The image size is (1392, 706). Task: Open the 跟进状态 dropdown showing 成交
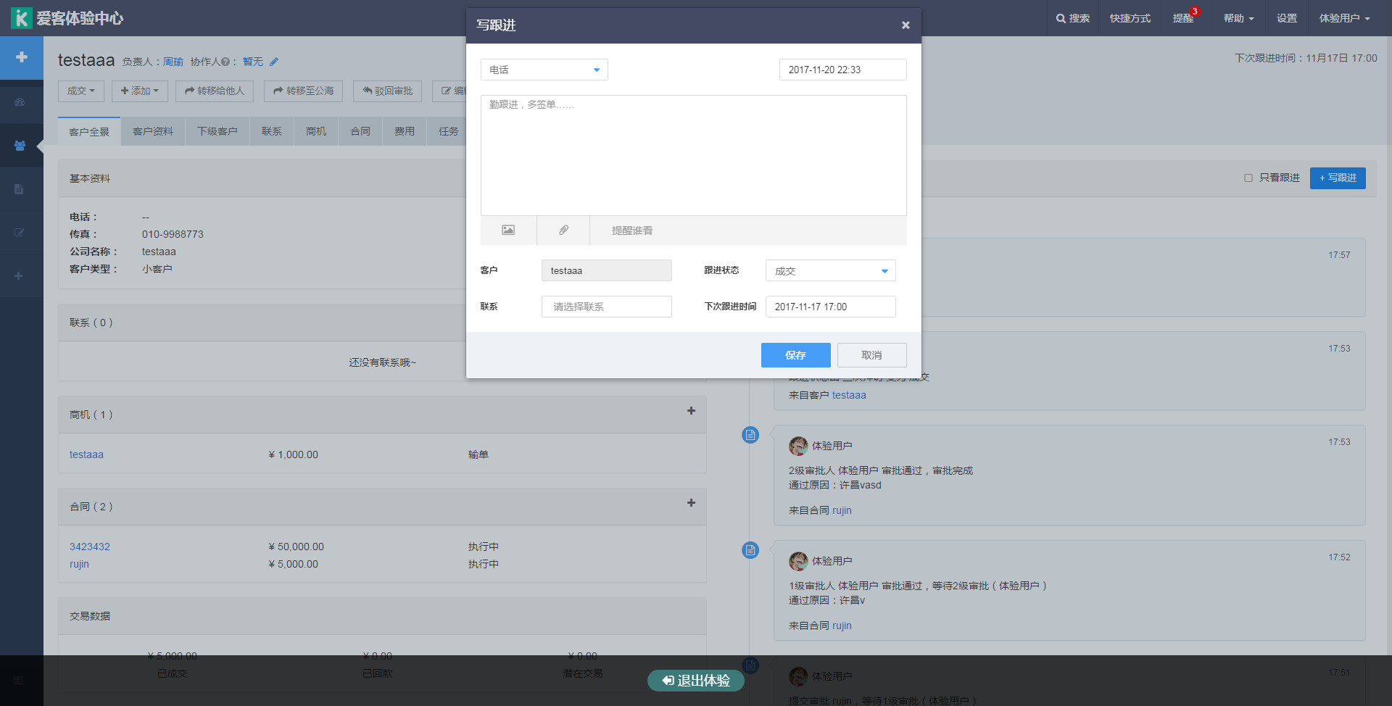(831, 270)
